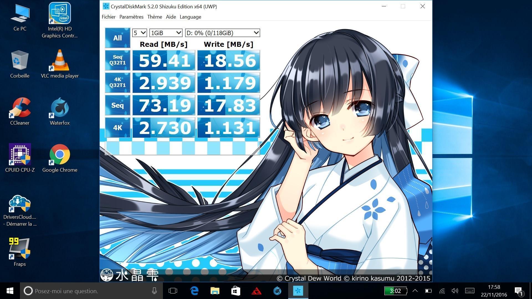
Task: Open the test count dropdown showing 5
Action: 139,33
